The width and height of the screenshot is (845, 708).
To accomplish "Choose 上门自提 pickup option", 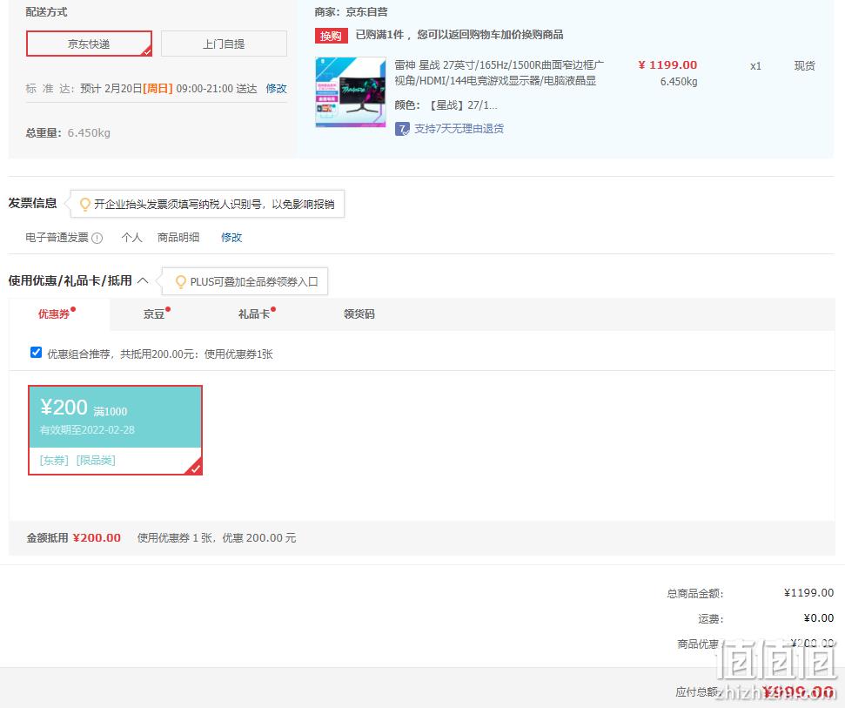I will [x=224, y=44].
